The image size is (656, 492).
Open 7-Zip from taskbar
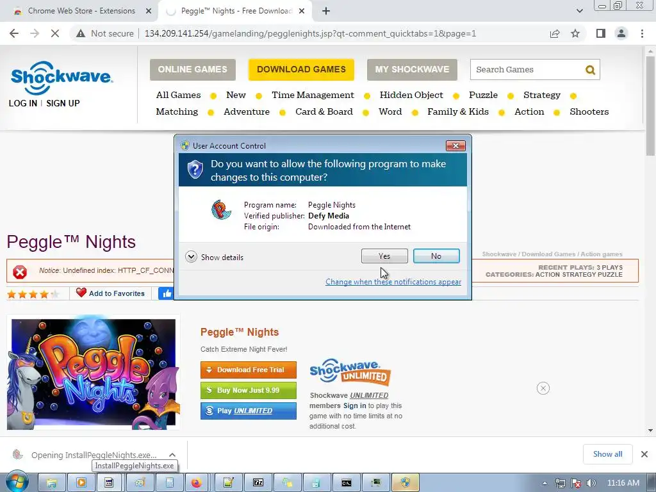pyautogui.click(x=258, y=483)
